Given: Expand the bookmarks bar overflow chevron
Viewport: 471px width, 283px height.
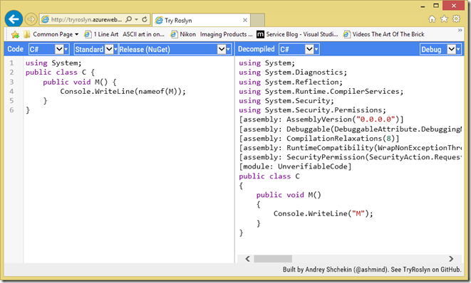Looking at the screenshot, I should (460, 31).
